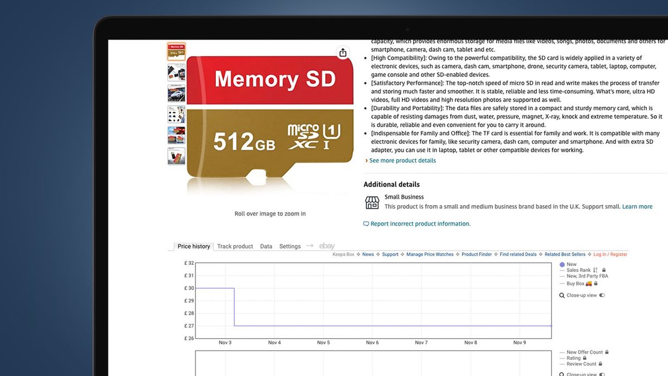The height and width of the screenshot is (376, 668).
Task: Open Keepa's Manage Price Watches section
Action: (x=430, y=254)
